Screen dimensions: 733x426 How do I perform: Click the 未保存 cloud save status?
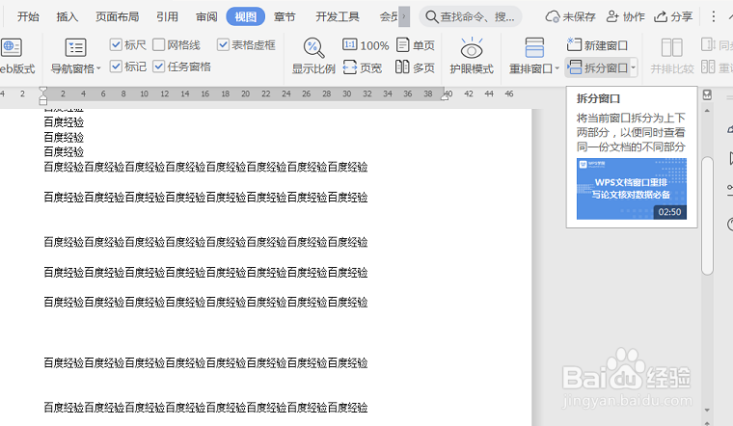point(570,16)
